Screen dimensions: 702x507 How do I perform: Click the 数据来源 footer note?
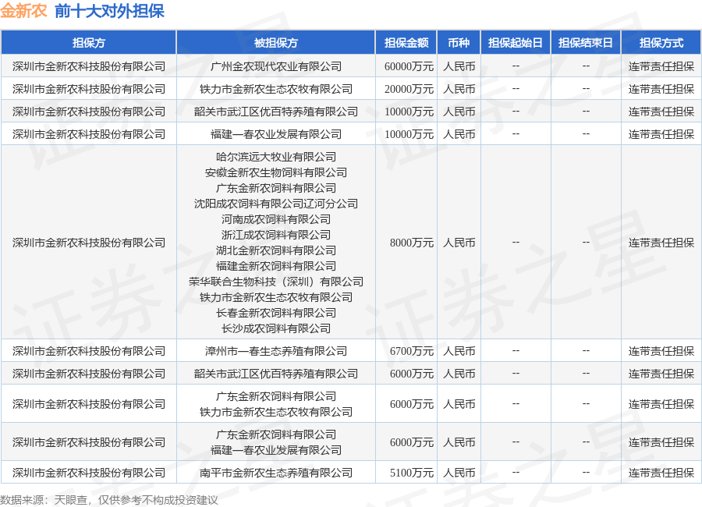(x=108, y=500)
